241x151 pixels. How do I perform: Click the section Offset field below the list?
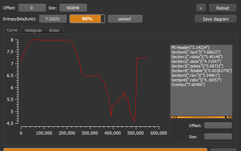(218, 126)
